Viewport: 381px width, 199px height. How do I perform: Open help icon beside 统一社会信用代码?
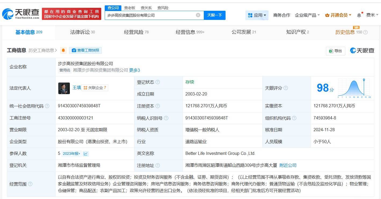click(47, 106)
